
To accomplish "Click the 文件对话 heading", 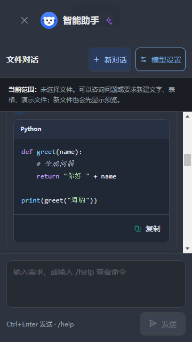I will [x=22, y=59].
